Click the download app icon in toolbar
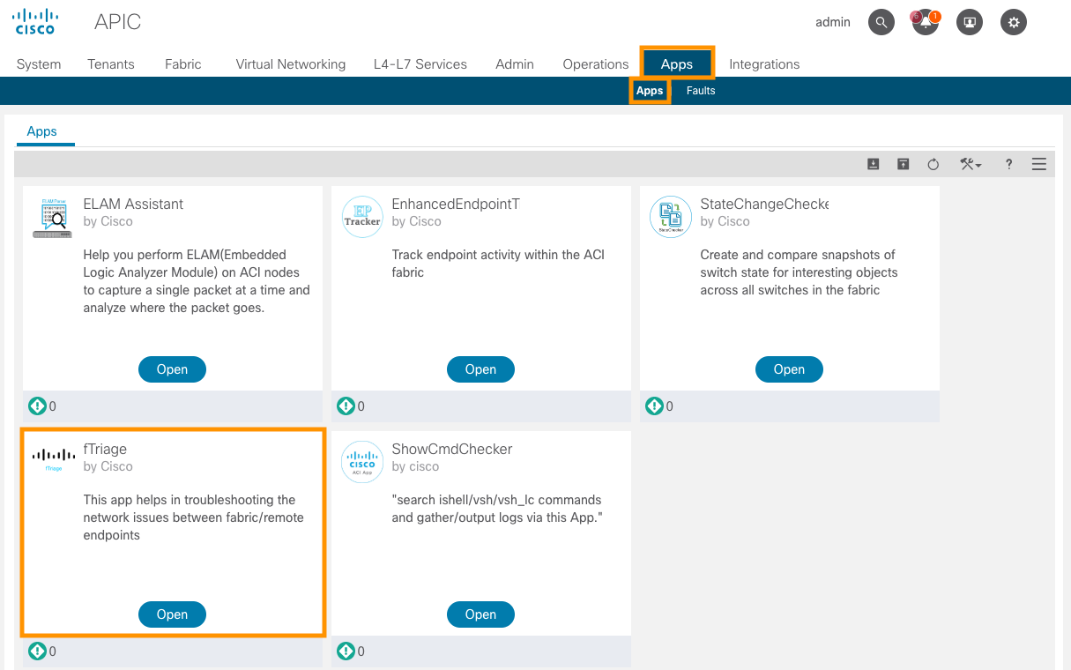Screen dimensions: 1071x670 pyautogui.click(x=873, y=164)
